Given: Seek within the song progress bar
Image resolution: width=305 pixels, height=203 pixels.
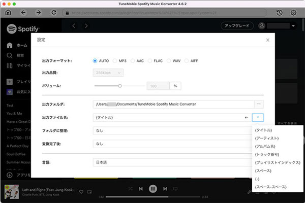Looking at the screenshot, I should tap(153, 197).
